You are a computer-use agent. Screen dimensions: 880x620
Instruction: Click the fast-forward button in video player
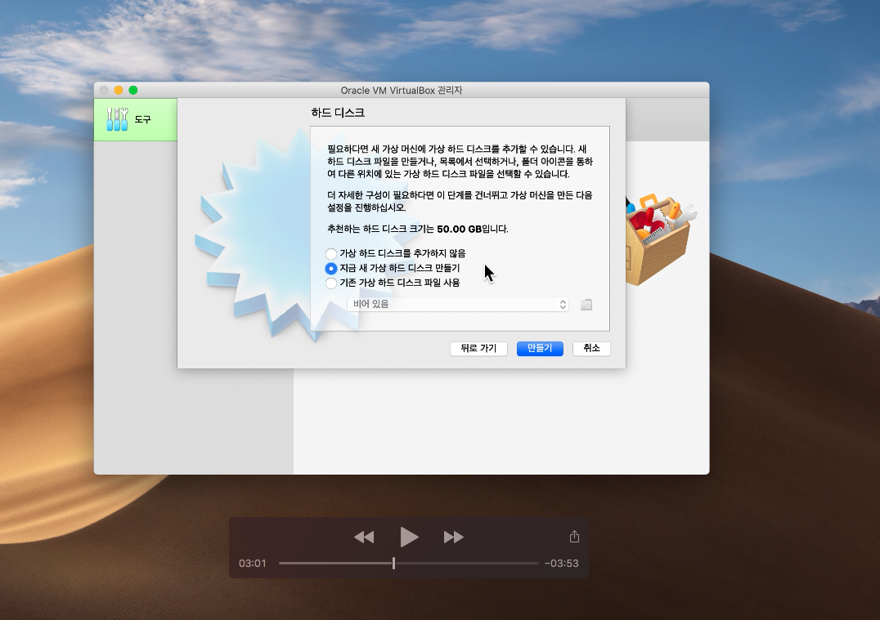coord(453,537)
